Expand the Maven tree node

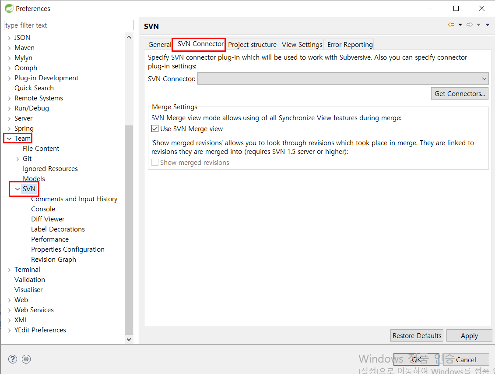point(9,48)
